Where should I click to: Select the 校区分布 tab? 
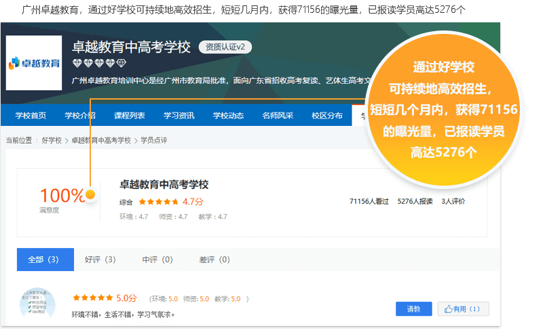pos(327,115)
